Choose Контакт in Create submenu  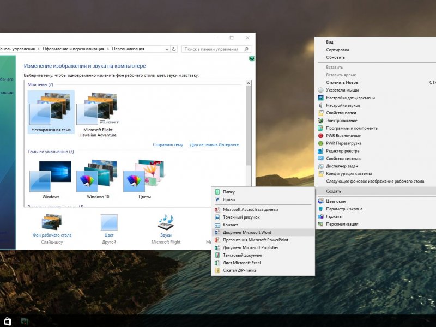263,225
